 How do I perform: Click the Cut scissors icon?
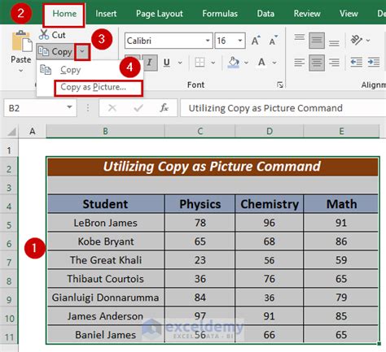[44, 34]
